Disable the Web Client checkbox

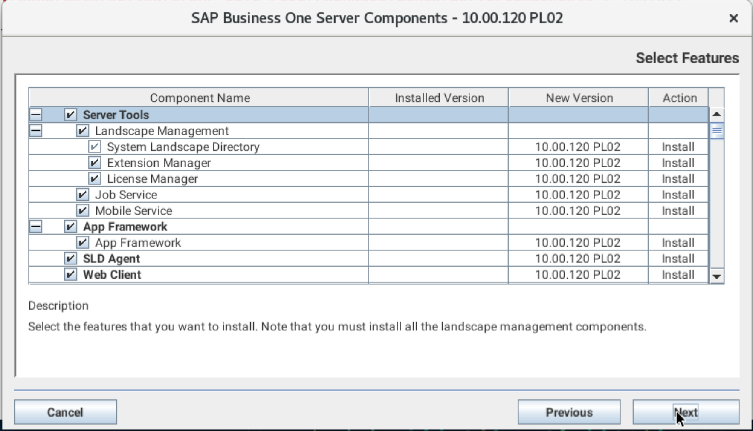click(70, 274)
